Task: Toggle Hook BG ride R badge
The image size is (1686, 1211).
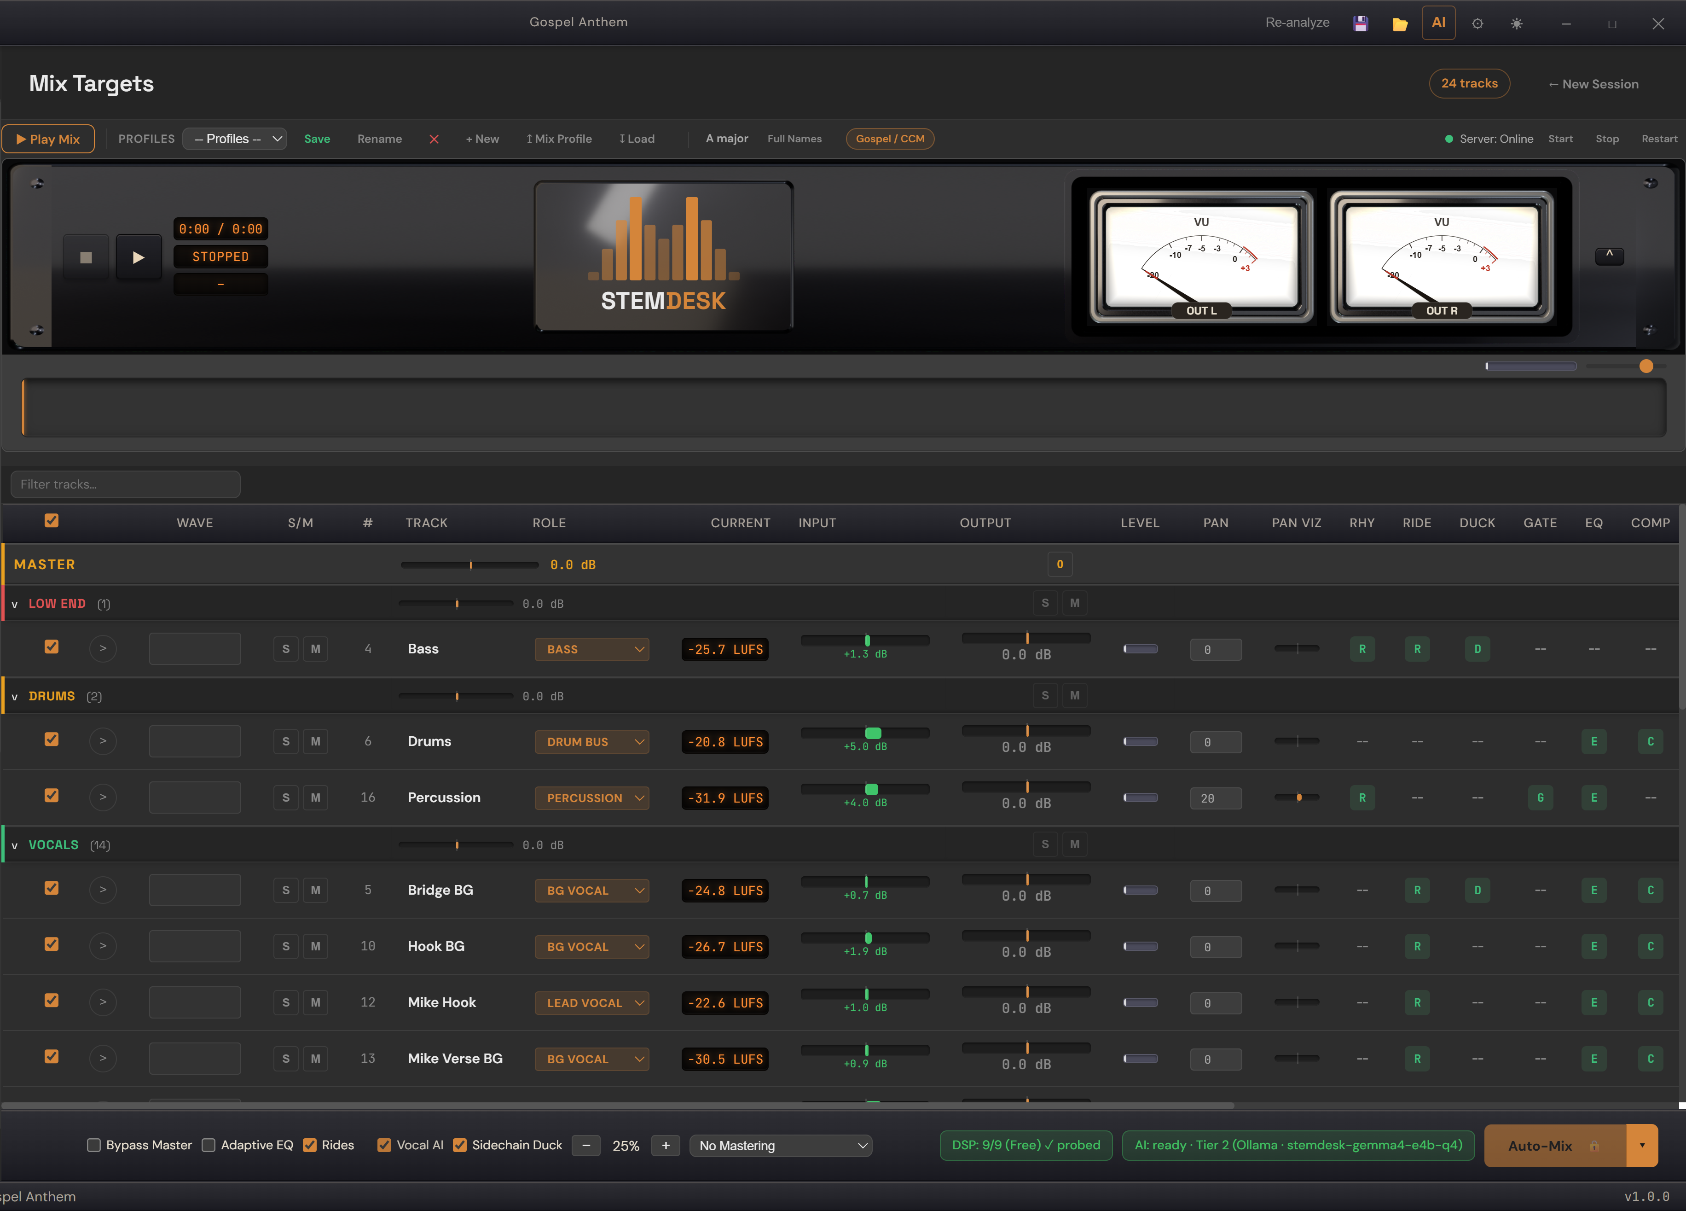Action: coord(1417,946)
